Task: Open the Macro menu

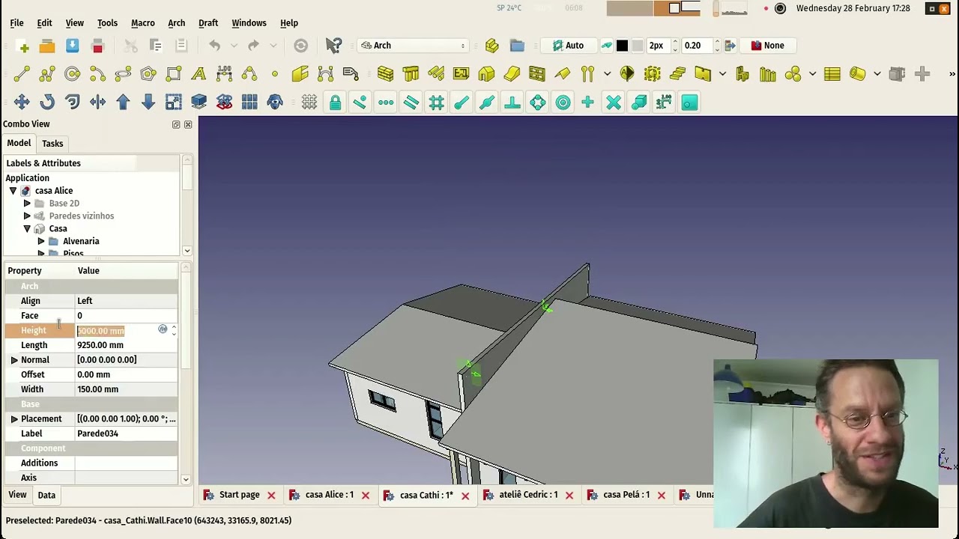Action: [142, 23]
